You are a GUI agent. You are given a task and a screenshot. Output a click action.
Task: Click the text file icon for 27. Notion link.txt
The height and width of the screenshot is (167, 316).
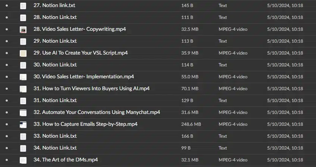click(23, 6)
